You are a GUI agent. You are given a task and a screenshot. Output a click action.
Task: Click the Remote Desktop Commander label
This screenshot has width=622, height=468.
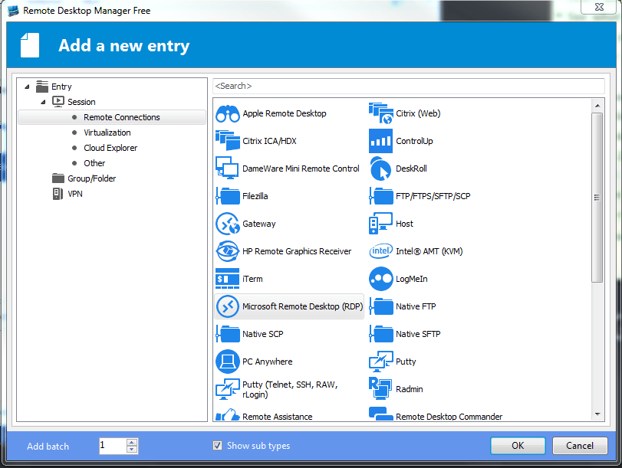tap(449, 417)
